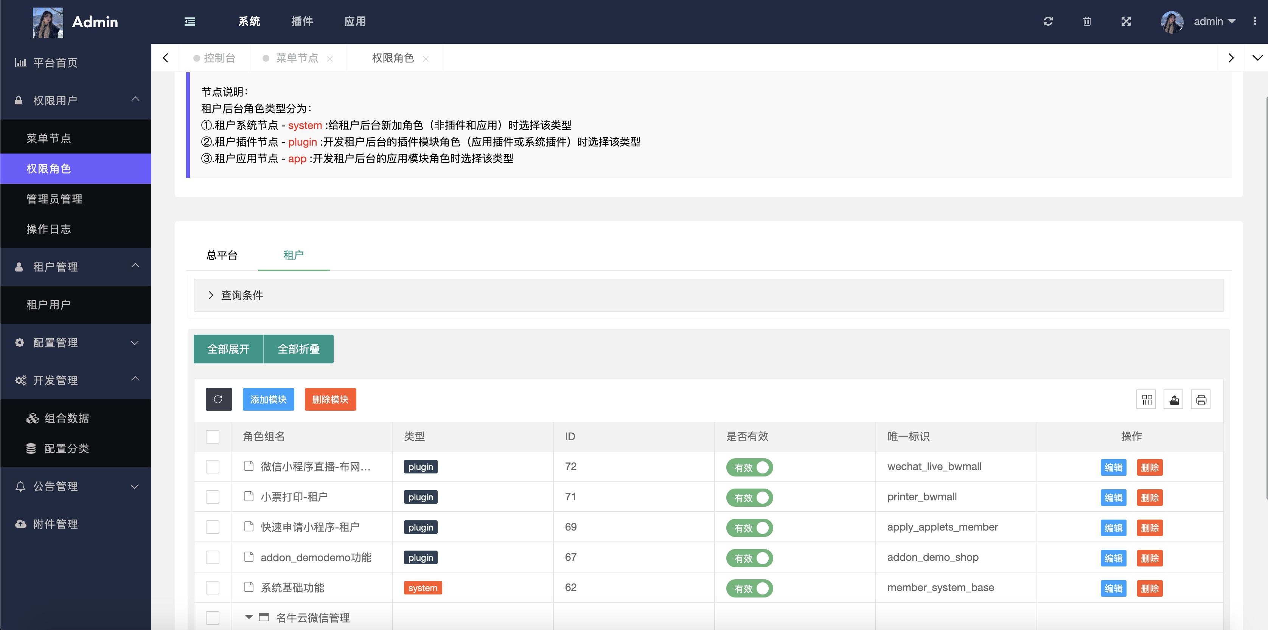Click the export icon above the role table
The image size is (1268, 630).
(1174, 400)
